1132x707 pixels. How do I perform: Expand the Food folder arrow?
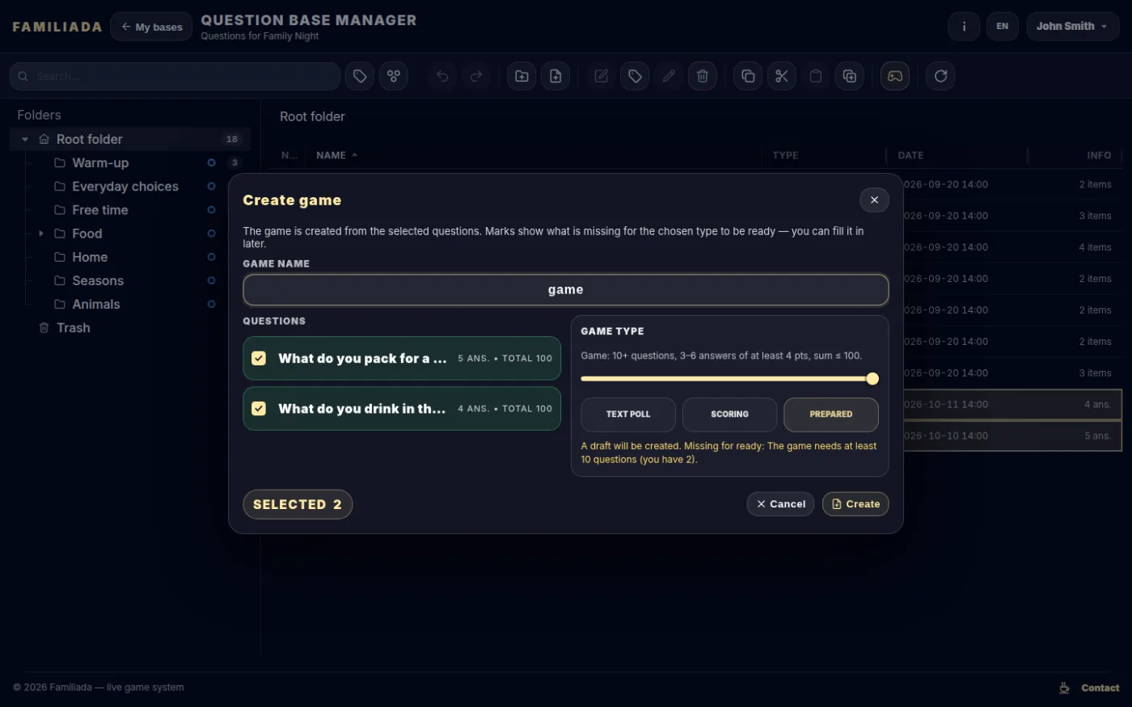(x=41, y=234)
